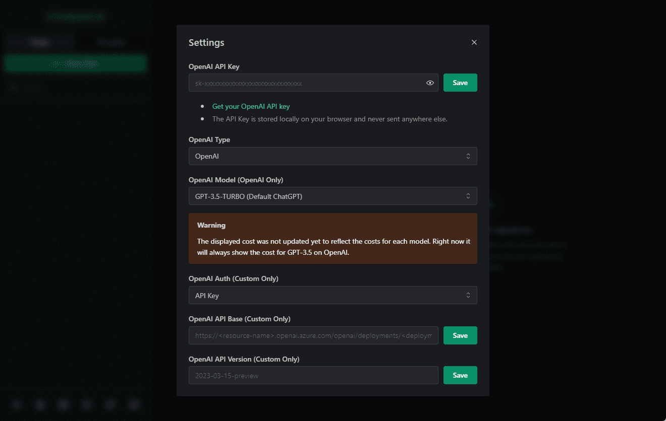Save the OpenAI API Key
Viewport: 666px width, 421px height.
click(460, 83)
